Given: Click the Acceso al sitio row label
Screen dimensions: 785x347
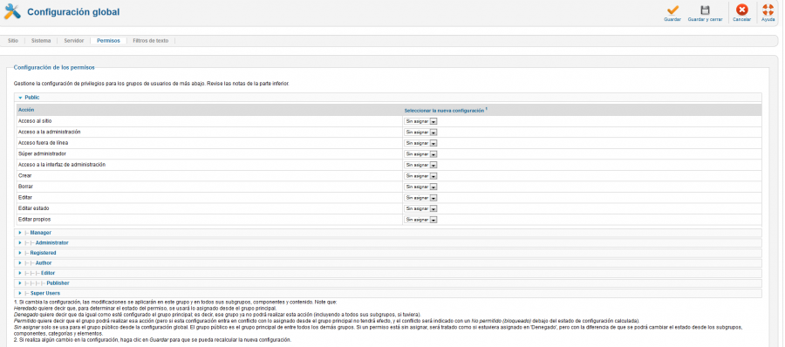Looking at the screenshot, I should click(x=35, y=121).
